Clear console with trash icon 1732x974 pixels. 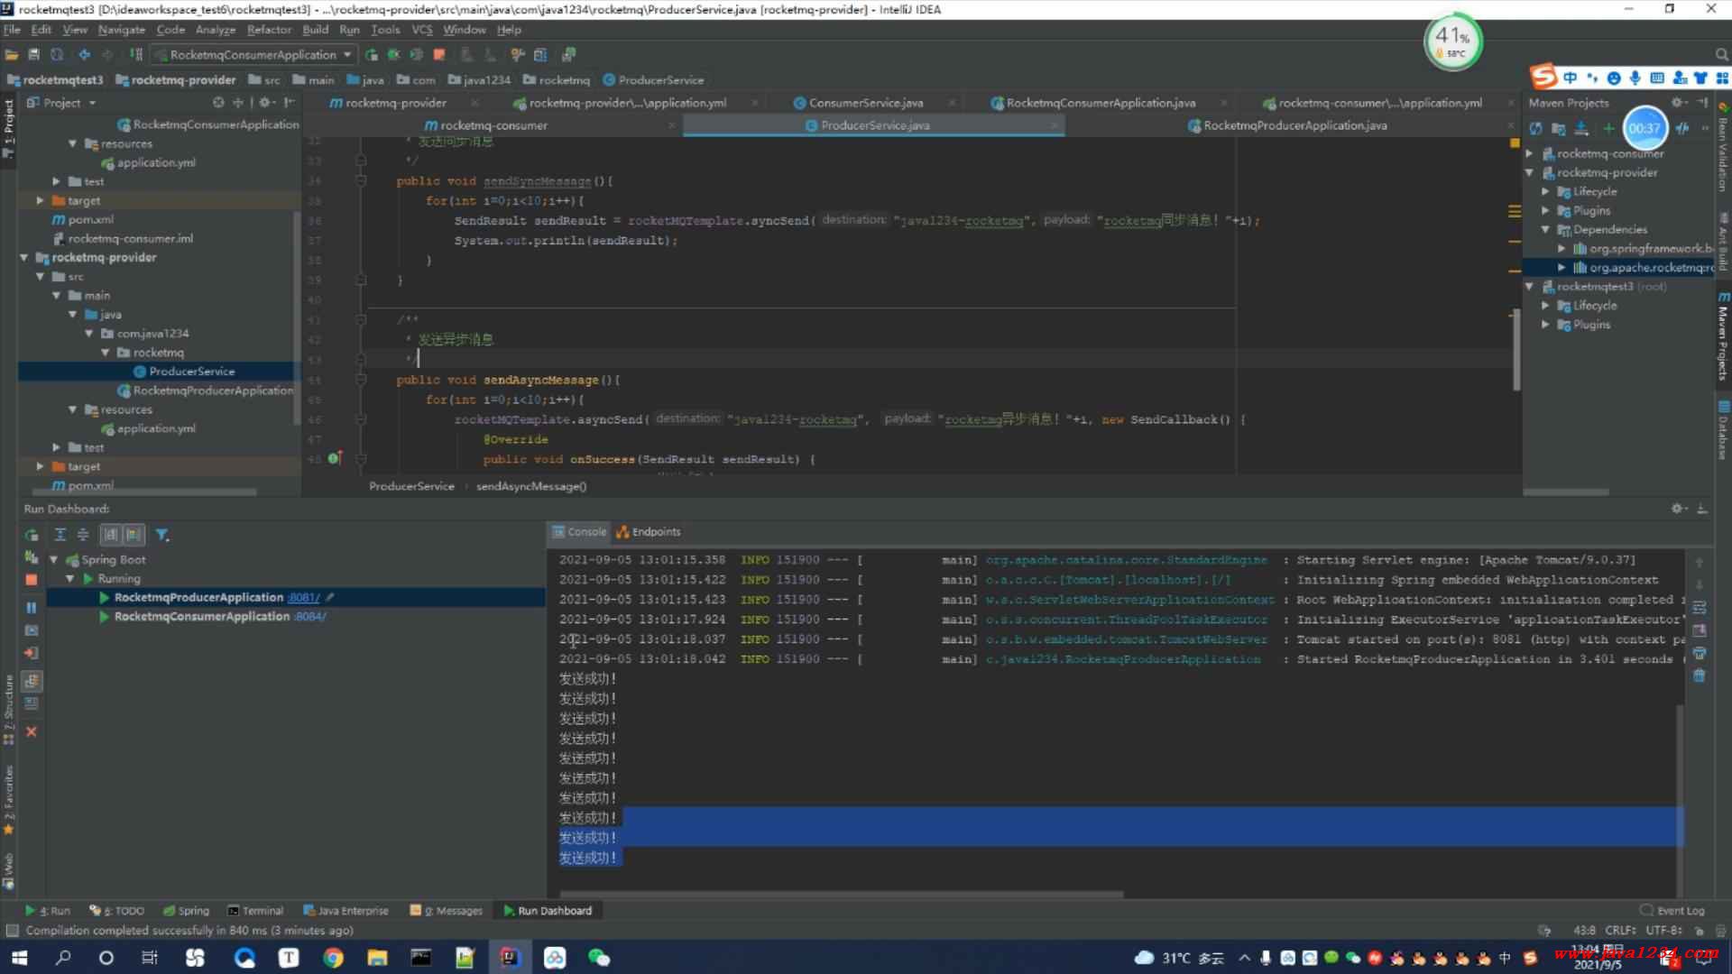click(x=1700, y=675)
